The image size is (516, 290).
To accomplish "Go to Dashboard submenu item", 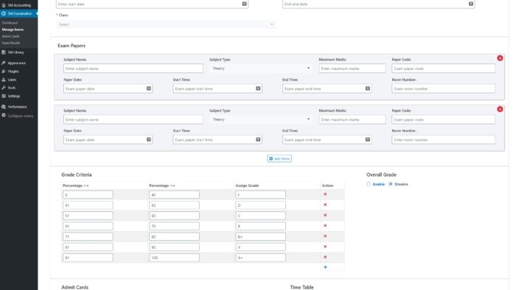I will click(10, 23).
